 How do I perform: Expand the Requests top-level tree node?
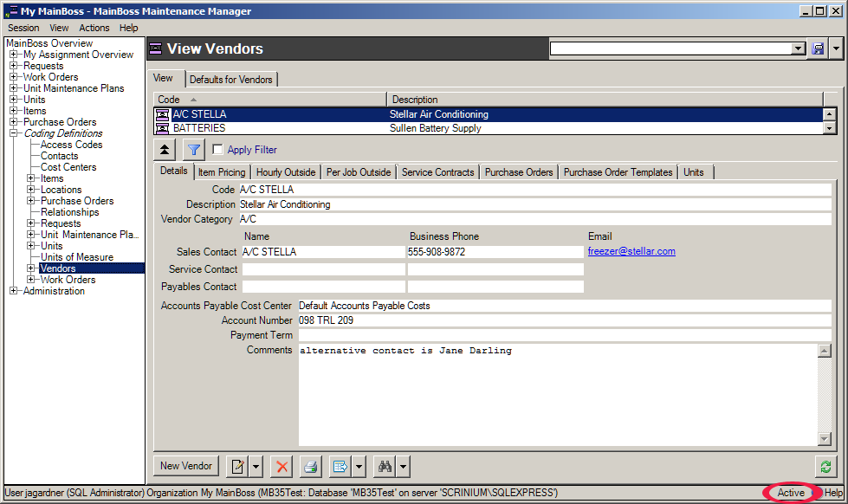(14, 66)
